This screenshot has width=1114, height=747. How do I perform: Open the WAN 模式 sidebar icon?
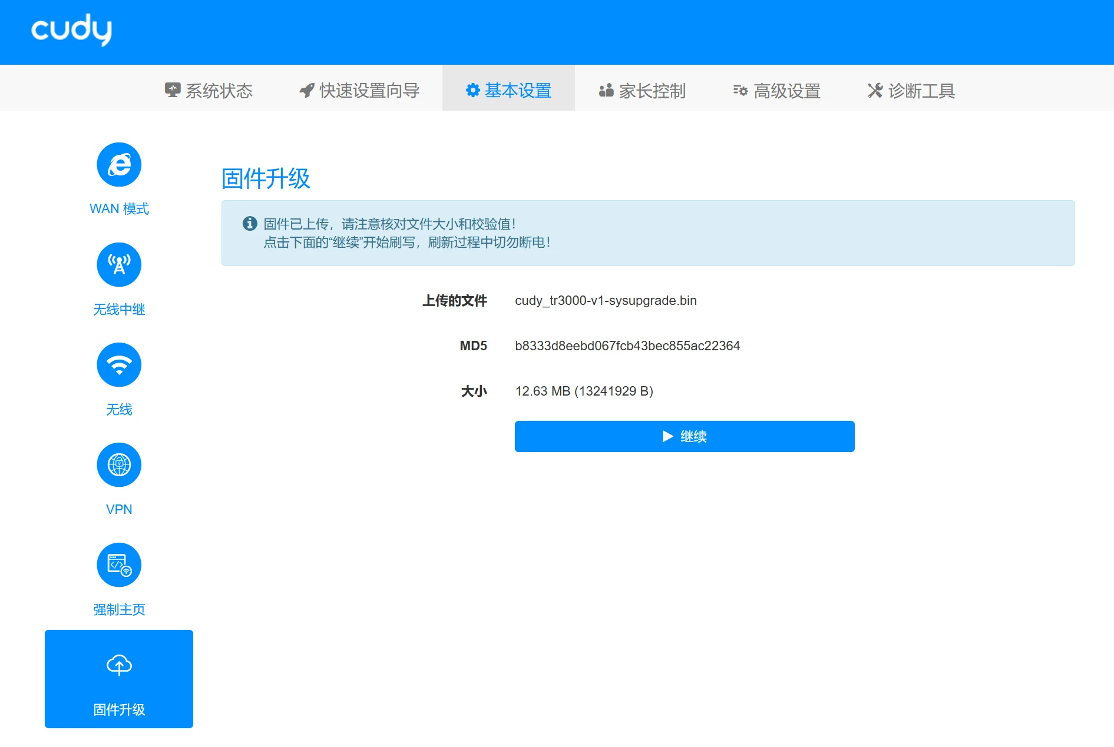[119, 165]
